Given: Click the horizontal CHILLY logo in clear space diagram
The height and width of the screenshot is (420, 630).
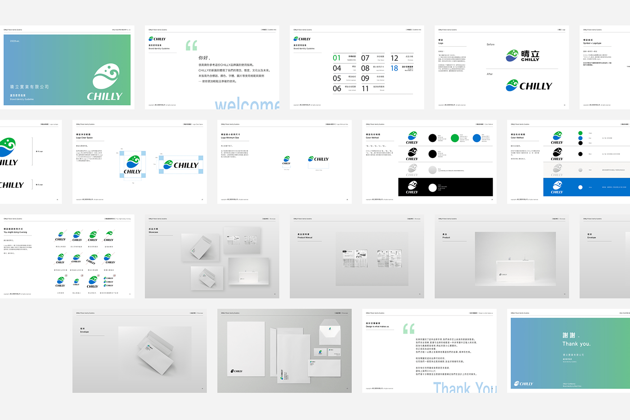Looking at the screenshot, I should pos(180,165).
